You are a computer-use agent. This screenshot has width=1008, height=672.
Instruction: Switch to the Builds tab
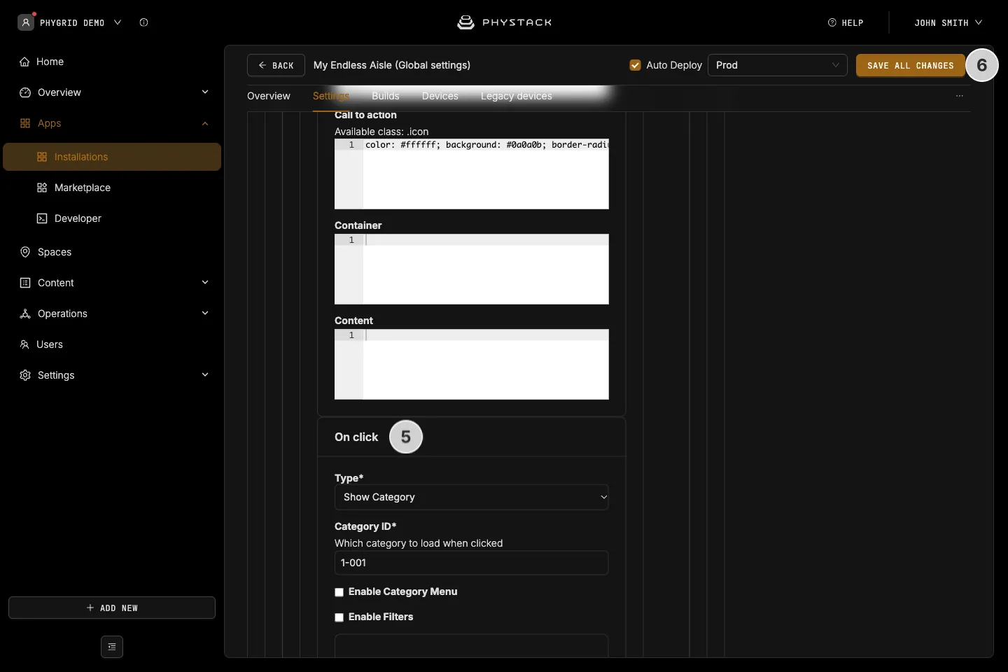(x=386, y=96)
